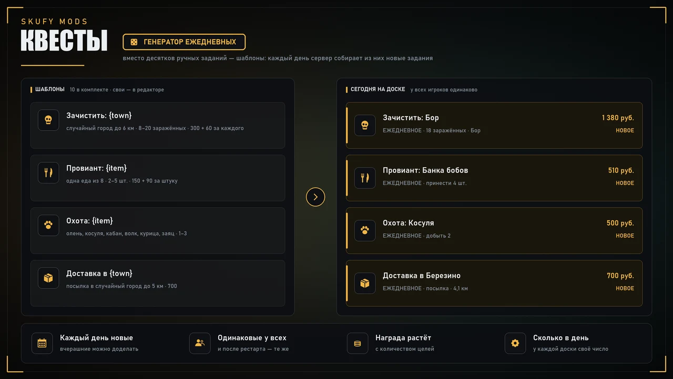Screen dimensions: 673x379
Task: Open the Охота: Косуля daily quest
Action: (x=494, y=231)
